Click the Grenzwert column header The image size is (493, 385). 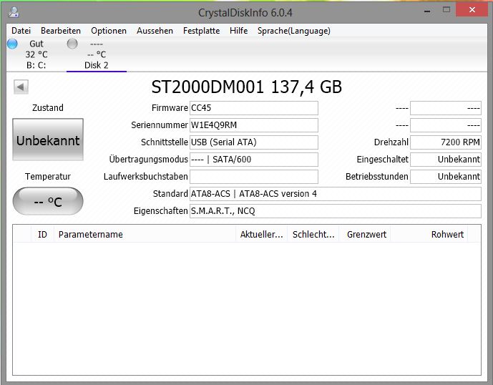point(365,234)
